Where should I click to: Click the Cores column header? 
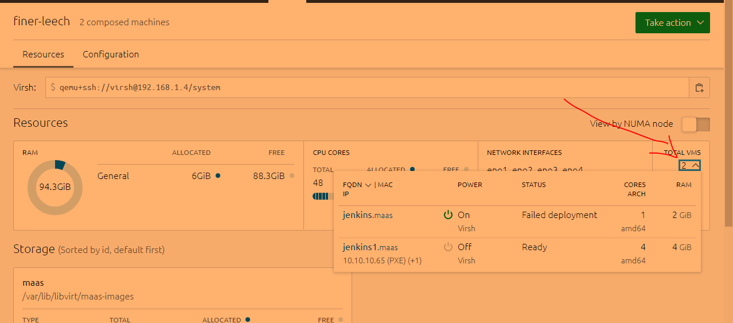click(x=634, y=185)
